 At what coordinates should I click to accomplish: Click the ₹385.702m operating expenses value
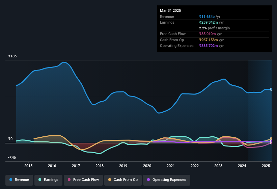(208, 46)
